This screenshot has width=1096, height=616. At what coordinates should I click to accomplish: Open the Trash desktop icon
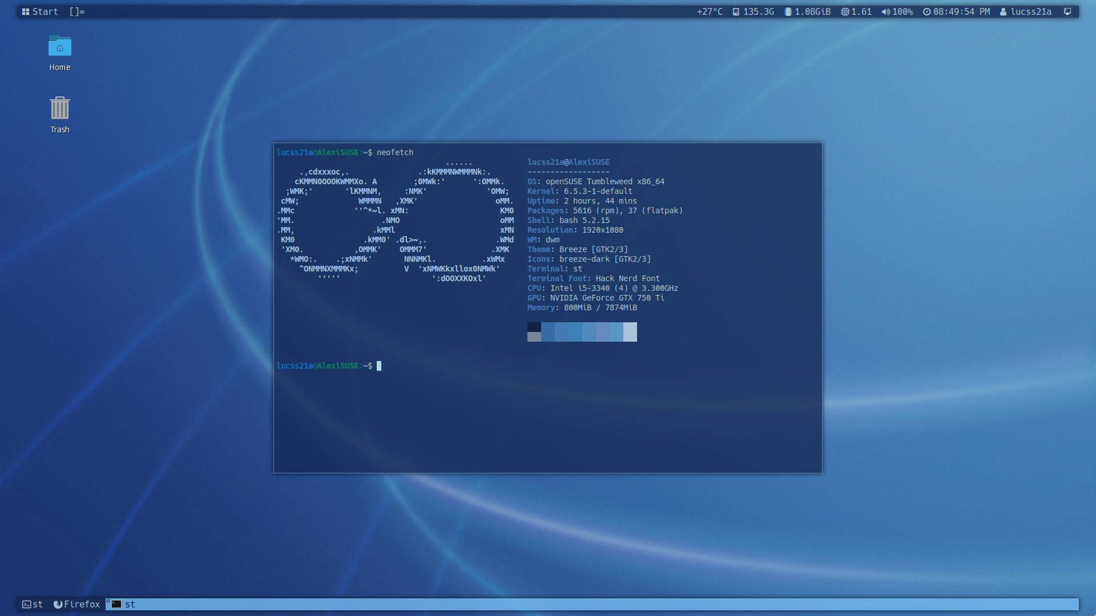pyautogui.click(x=60, y=115)
